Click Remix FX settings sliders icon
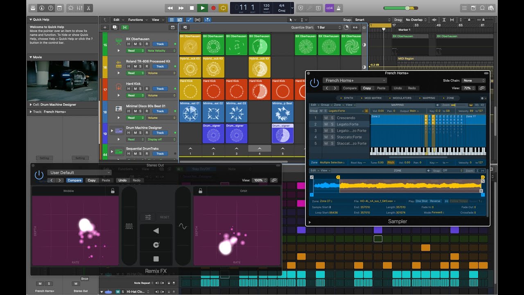The height and width of the screenshot is (295, 524). point(148,217)
